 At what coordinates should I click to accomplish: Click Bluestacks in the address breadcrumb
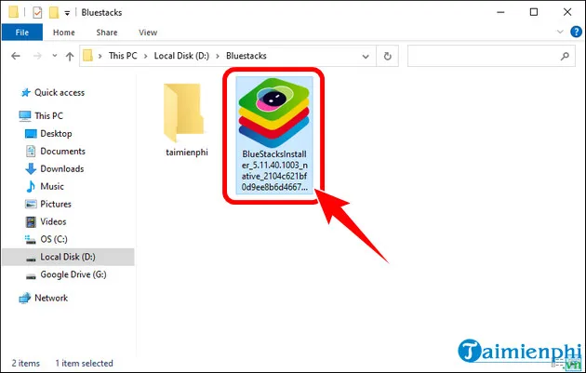(x=246, y=56)
